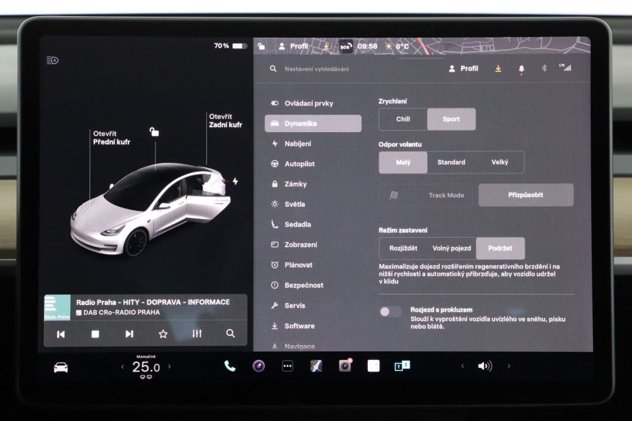Open the software download arrow icon
Image resolution: width=632 pixels, height=421 pixels.
(497, 69)
